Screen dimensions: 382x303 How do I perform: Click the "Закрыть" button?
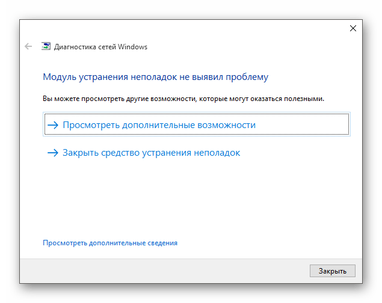tap(333, 271)
